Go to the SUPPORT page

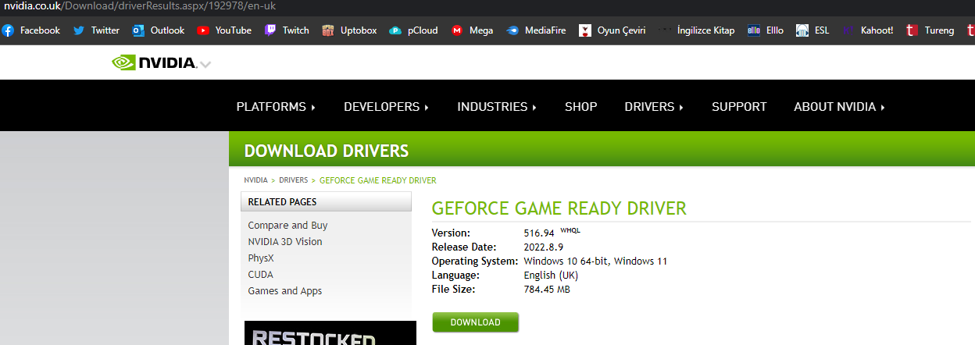click(739, 107)
